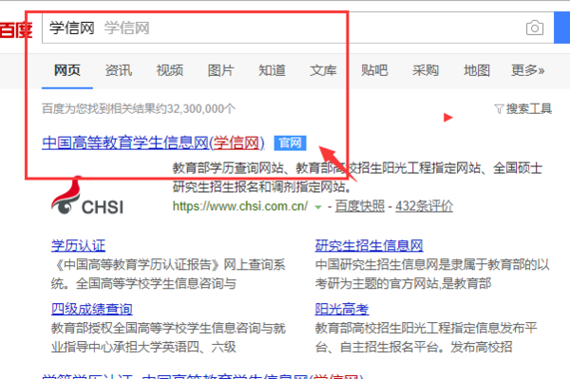Switch to the 视频 tab
Image resolution: width=570 pixels, height=379 pixels.
click(x=170, y=70)
